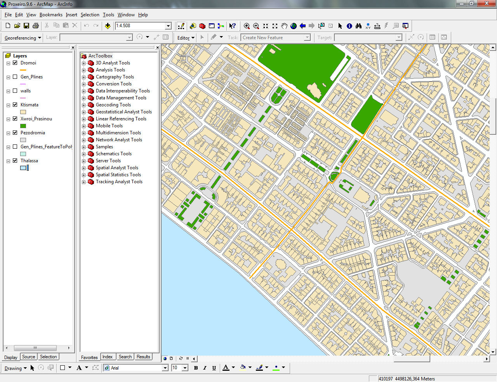This screenshot has height=382, width=497.
Task: Toggle Xwroi_Prasinou layer visibility
Action: coord(15,118)
